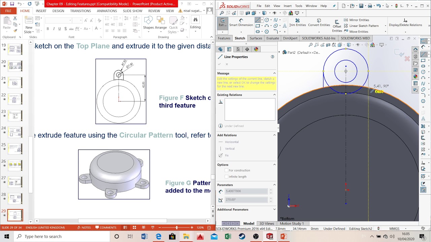
Task: Click Display/Delete Relations
Action: click(405, 23)
